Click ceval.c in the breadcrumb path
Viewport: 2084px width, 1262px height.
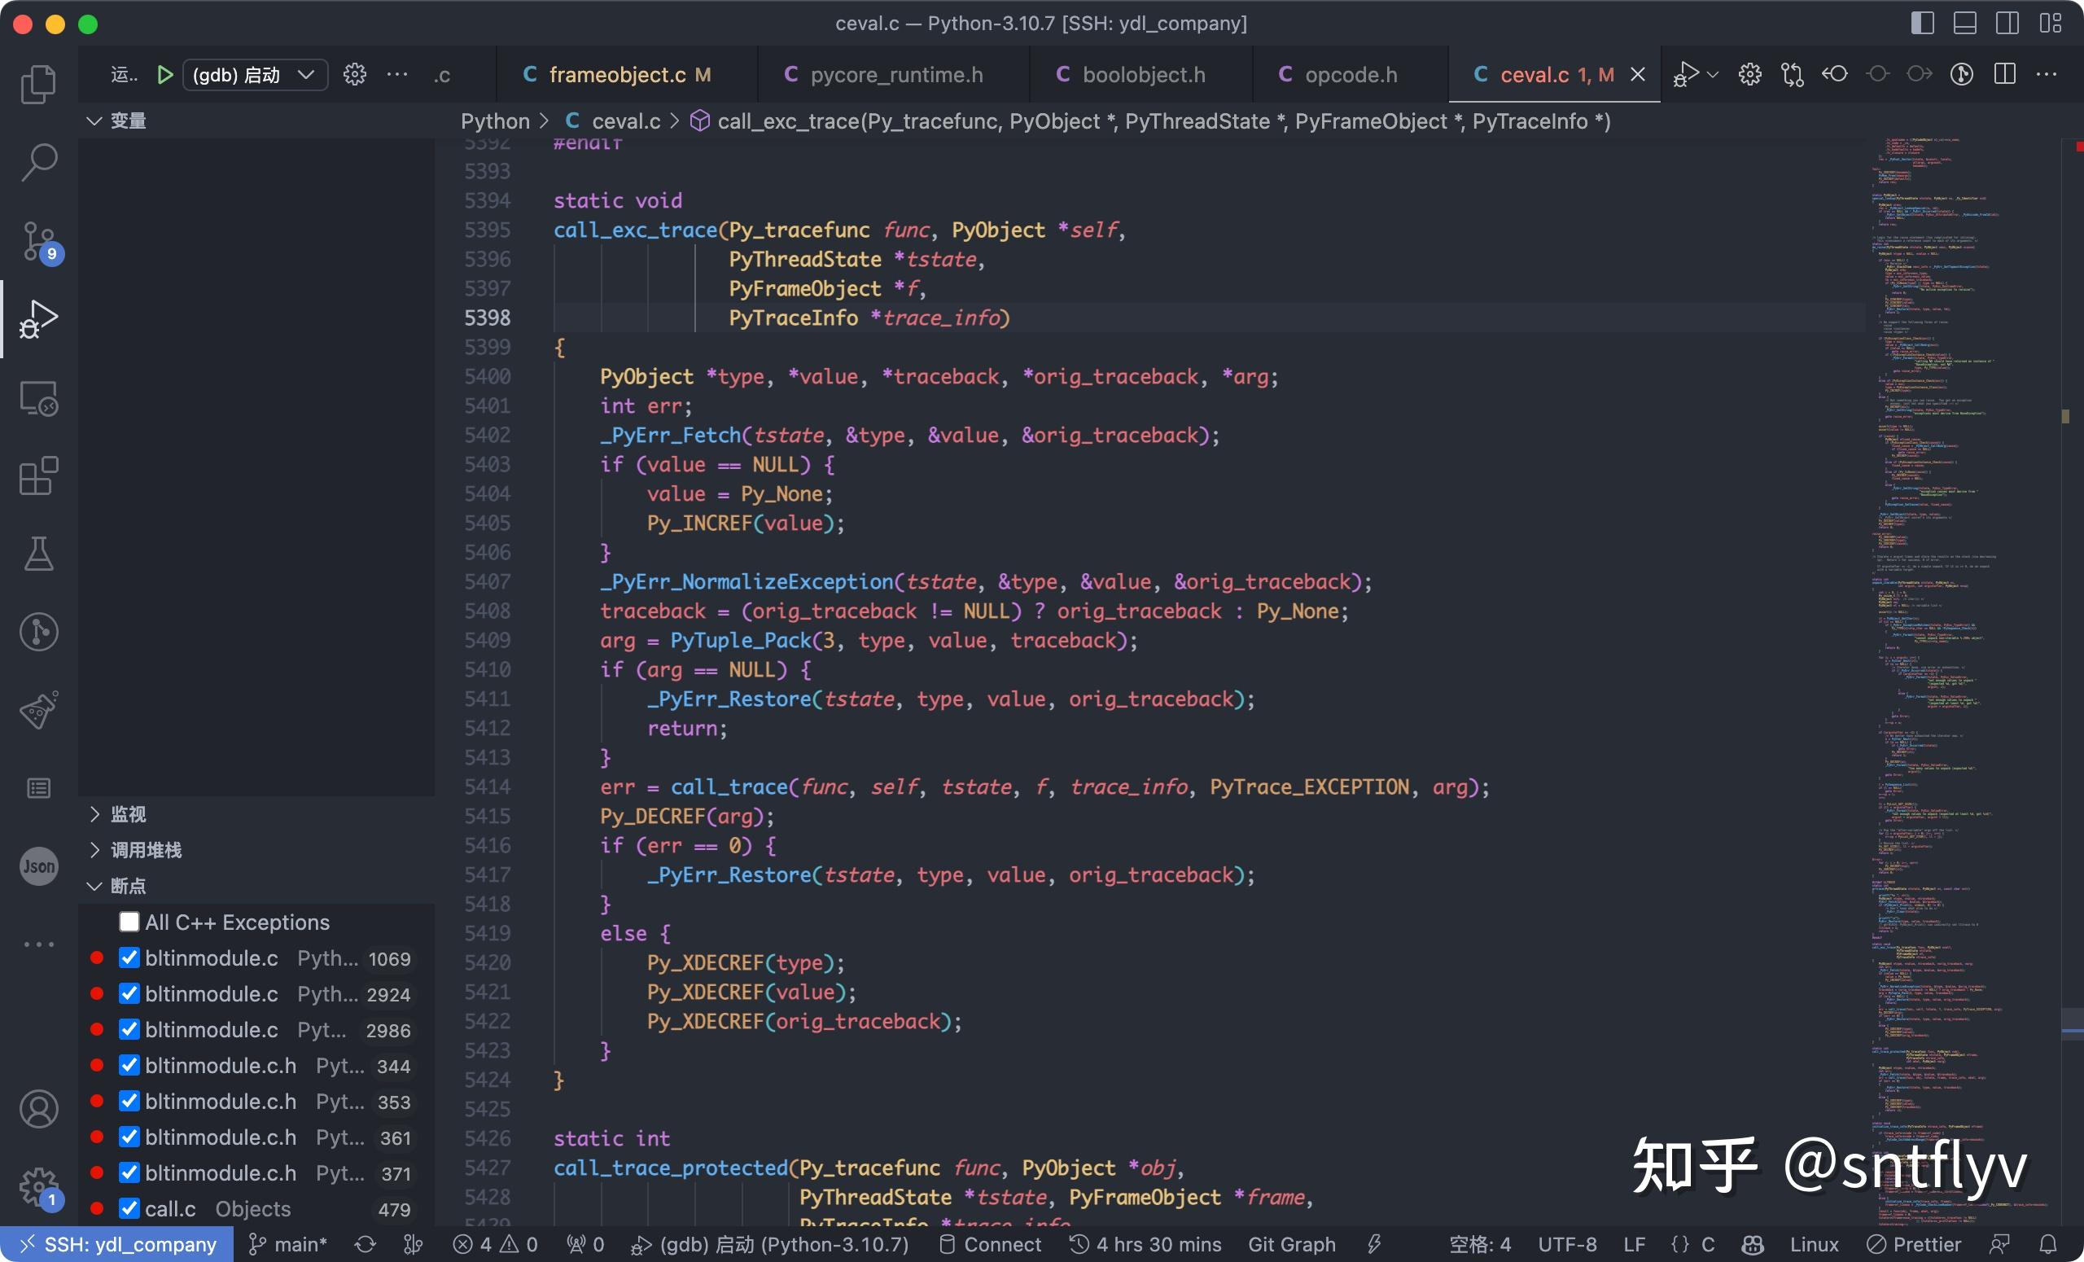(x=626, y=121)
